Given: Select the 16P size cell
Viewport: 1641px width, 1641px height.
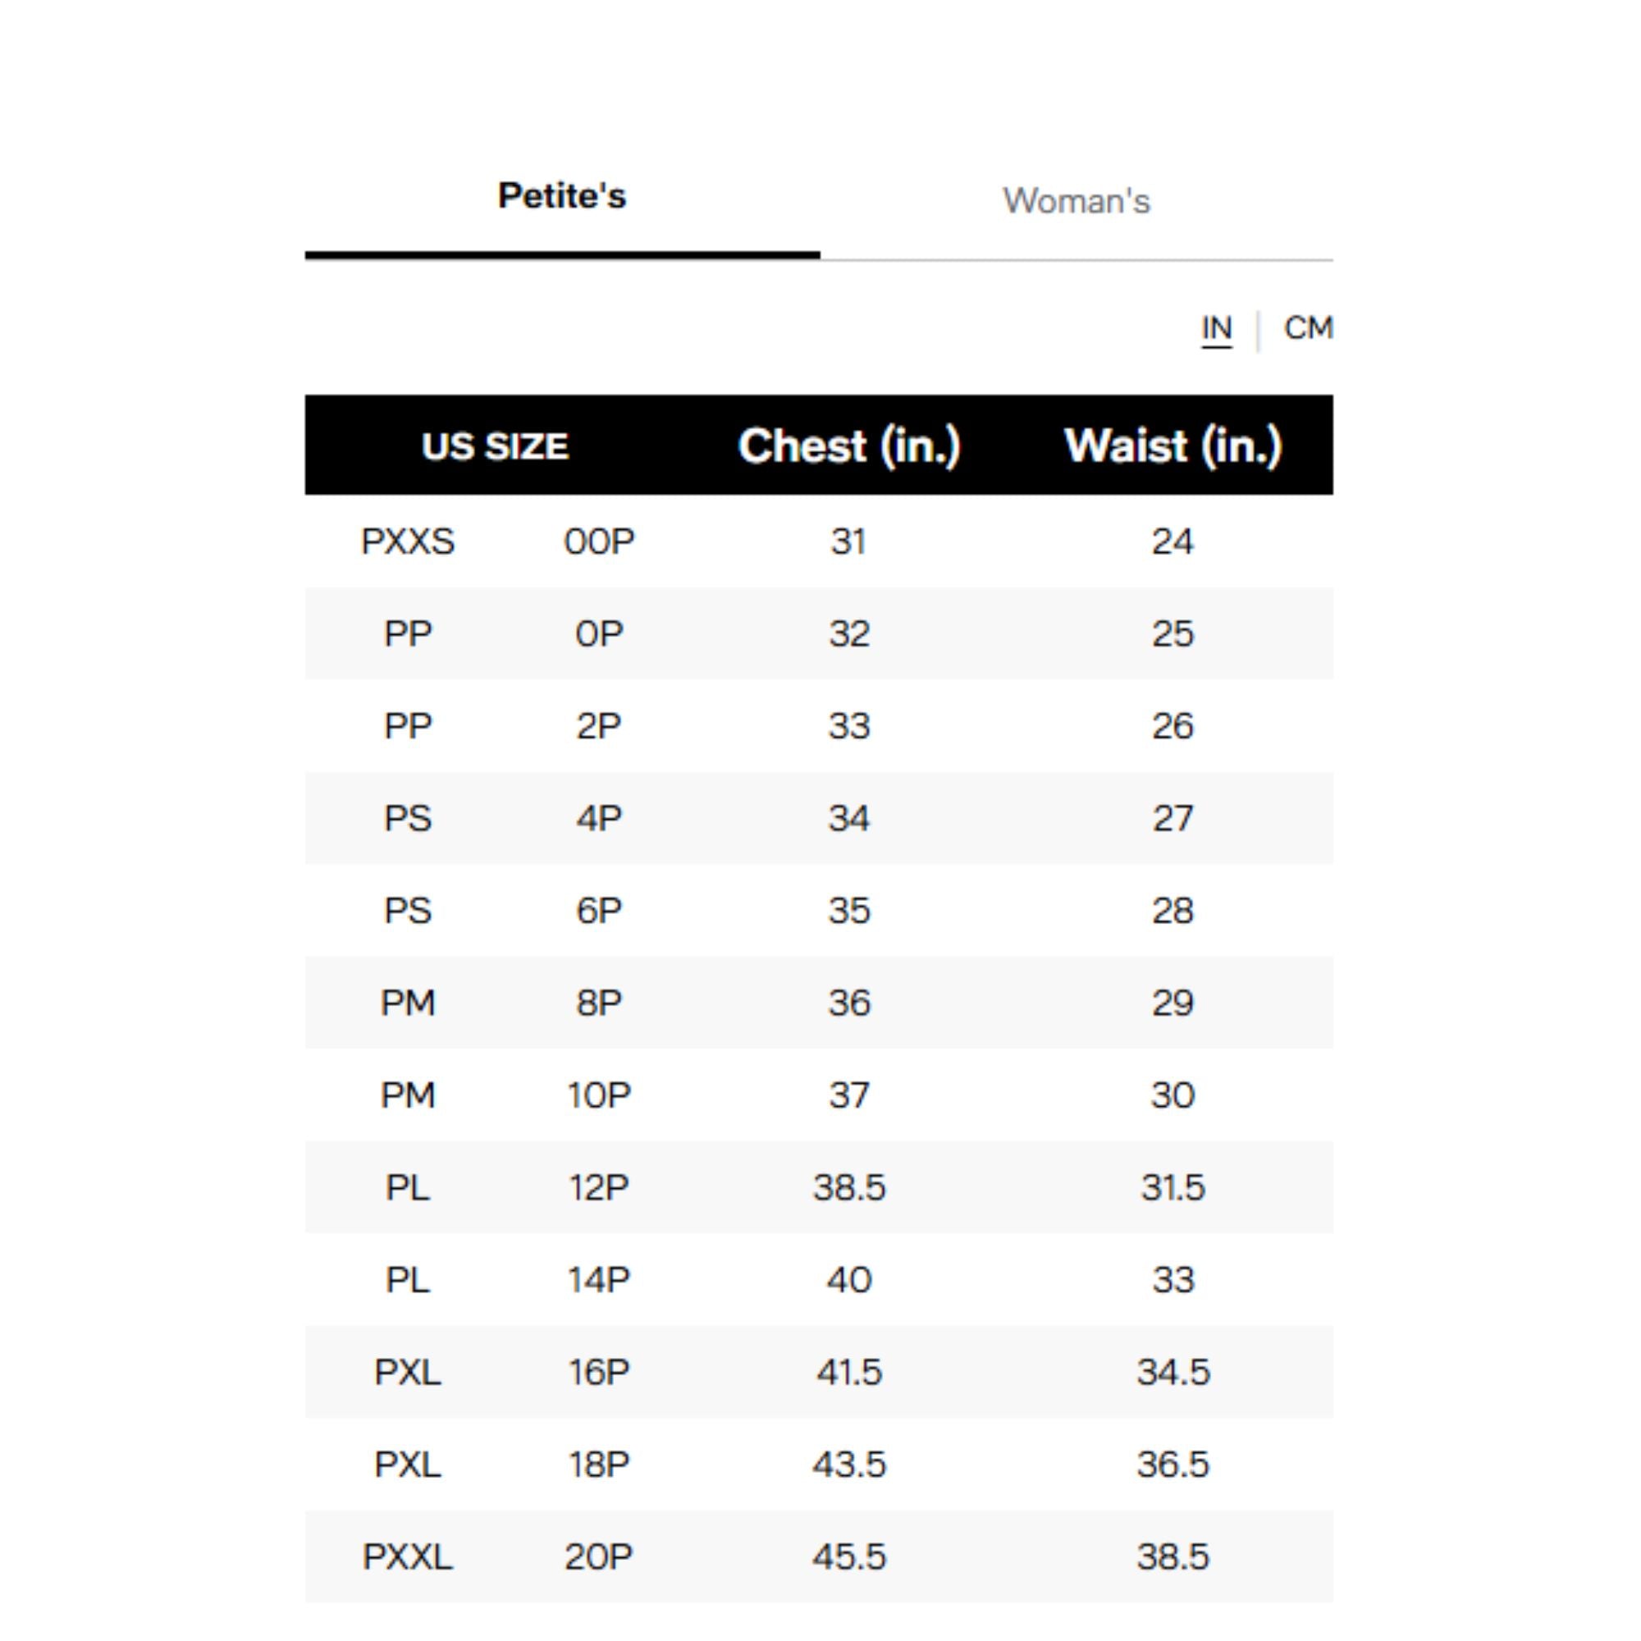Looking at the screenshot, I should tap(599, 1373).
